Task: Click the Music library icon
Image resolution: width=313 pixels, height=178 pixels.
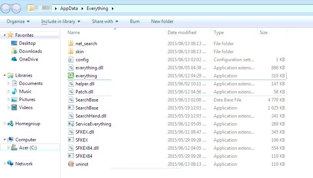Action: (14, 91)
